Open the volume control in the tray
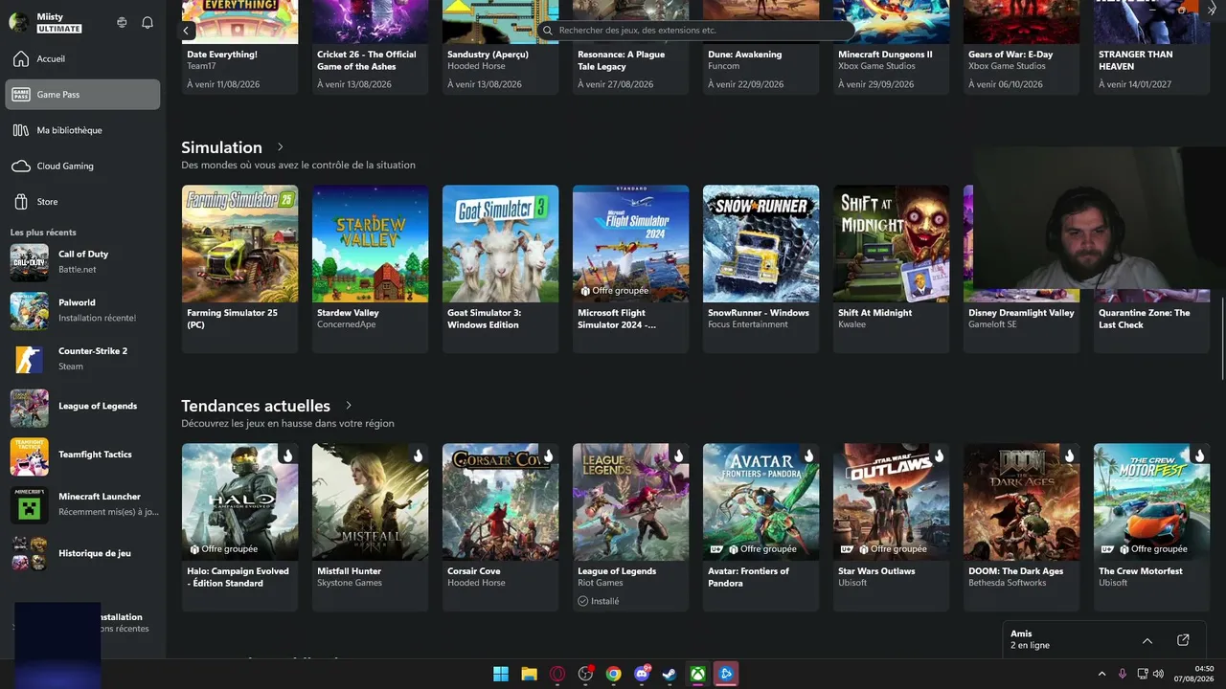The image size is (1226, 689). (x=1159, y=674)
